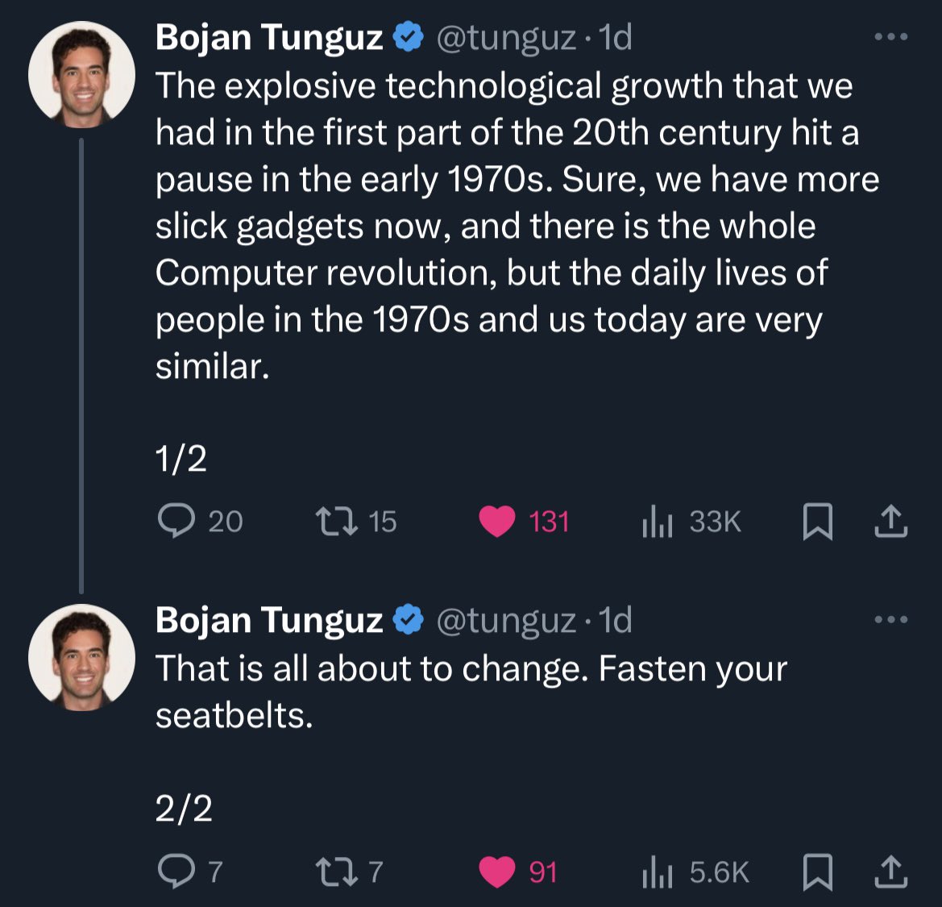Click @tunguz handle on second tweet
The height and width of the screenshot is (907, 942).
[505, 620]
